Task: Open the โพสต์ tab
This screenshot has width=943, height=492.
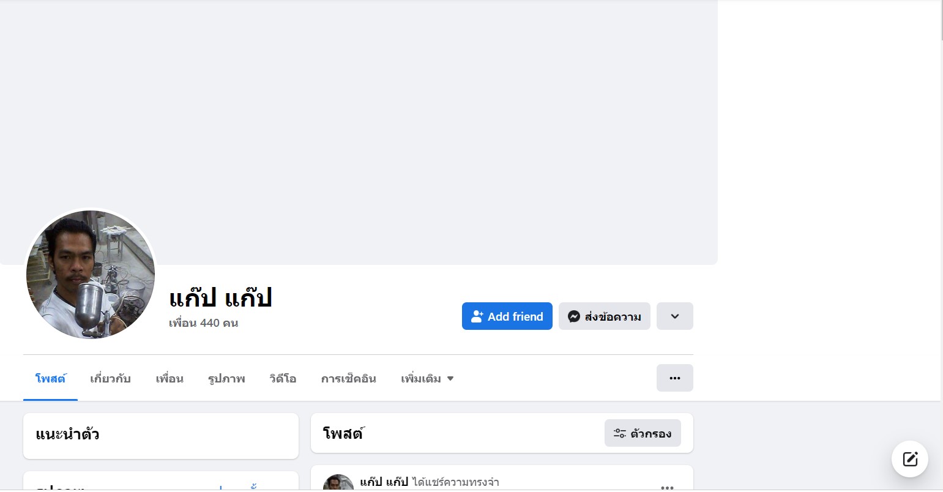Action: 50,379
